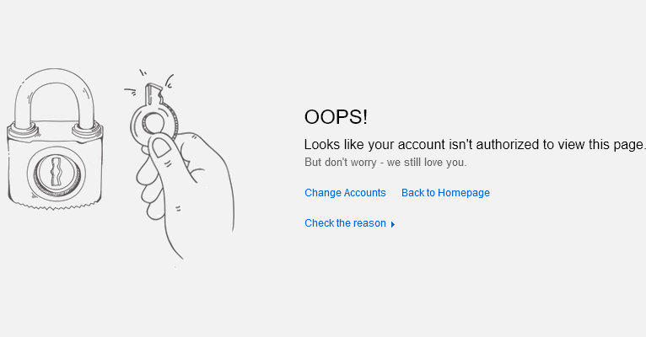The height and width of the screenshot is (337, 646).
Task: Click the round ring of the key
Action: pos(154,123)
